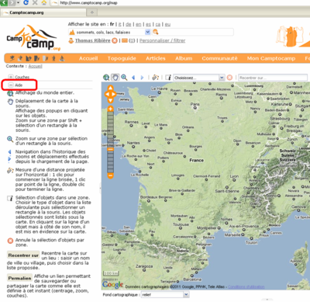Click in the Recentrer sur input field

point(273,78)
